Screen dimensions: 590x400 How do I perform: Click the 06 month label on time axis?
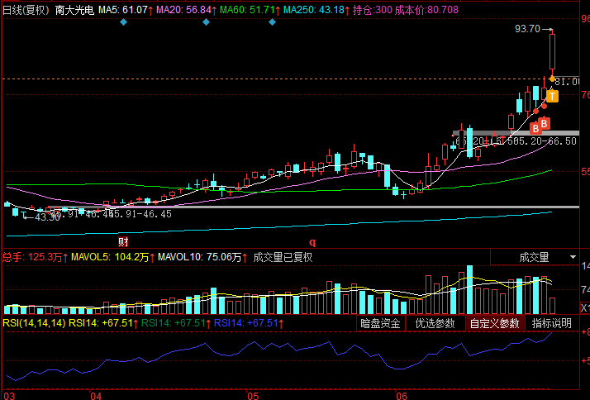point(402,396)
